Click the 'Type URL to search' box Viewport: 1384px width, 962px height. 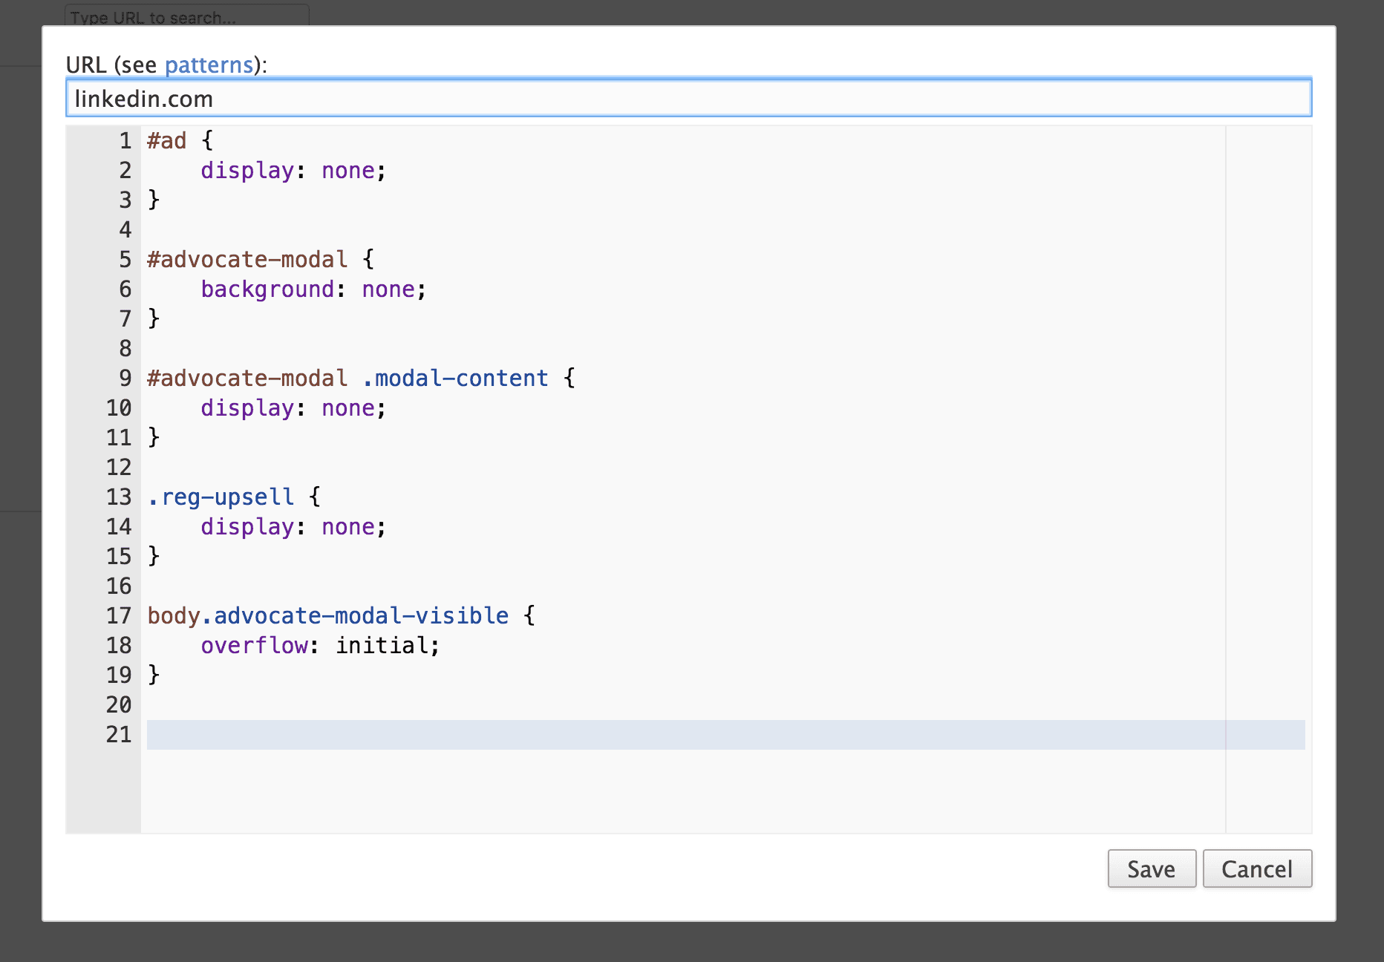(x=186, y=16)
